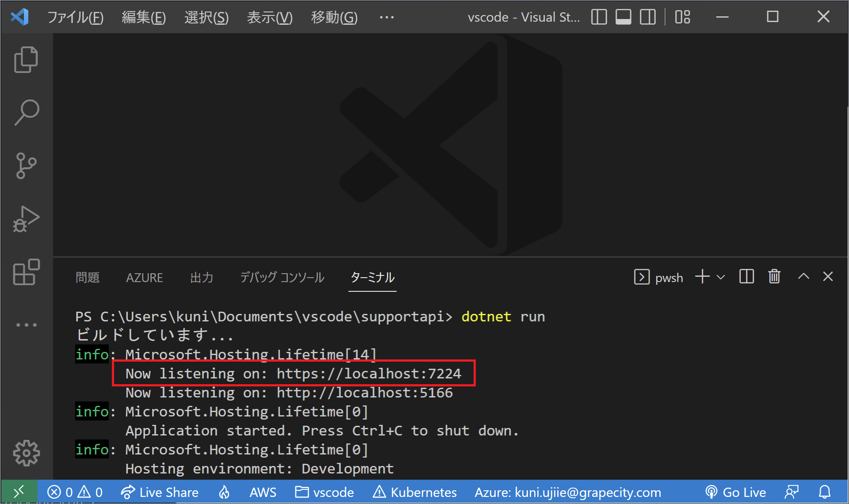The width and height of the screenshot is (849, 504).
Task: Toggle the bottom panel layout
Action: pos(623,17)
